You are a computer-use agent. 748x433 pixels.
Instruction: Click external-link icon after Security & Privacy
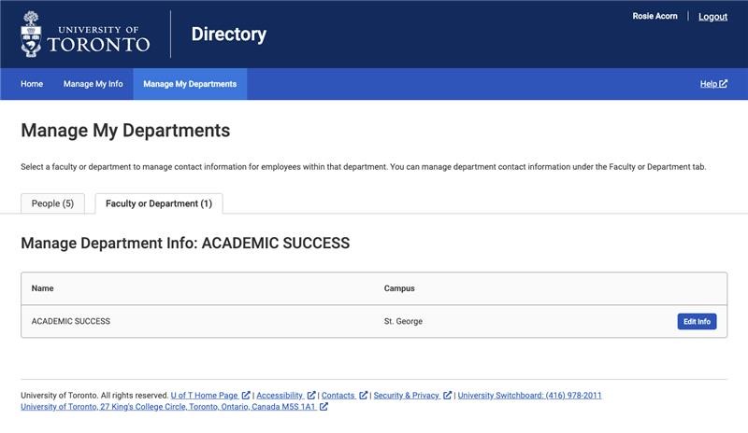click(x=448, y=395)
